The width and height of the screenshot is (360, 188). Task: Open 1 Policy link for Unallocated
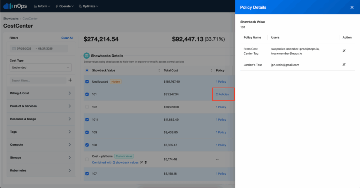tap(221, 82)
